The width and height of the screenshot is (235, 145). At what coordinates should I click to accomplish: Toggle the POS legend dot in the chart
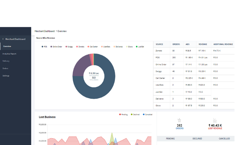42,47
